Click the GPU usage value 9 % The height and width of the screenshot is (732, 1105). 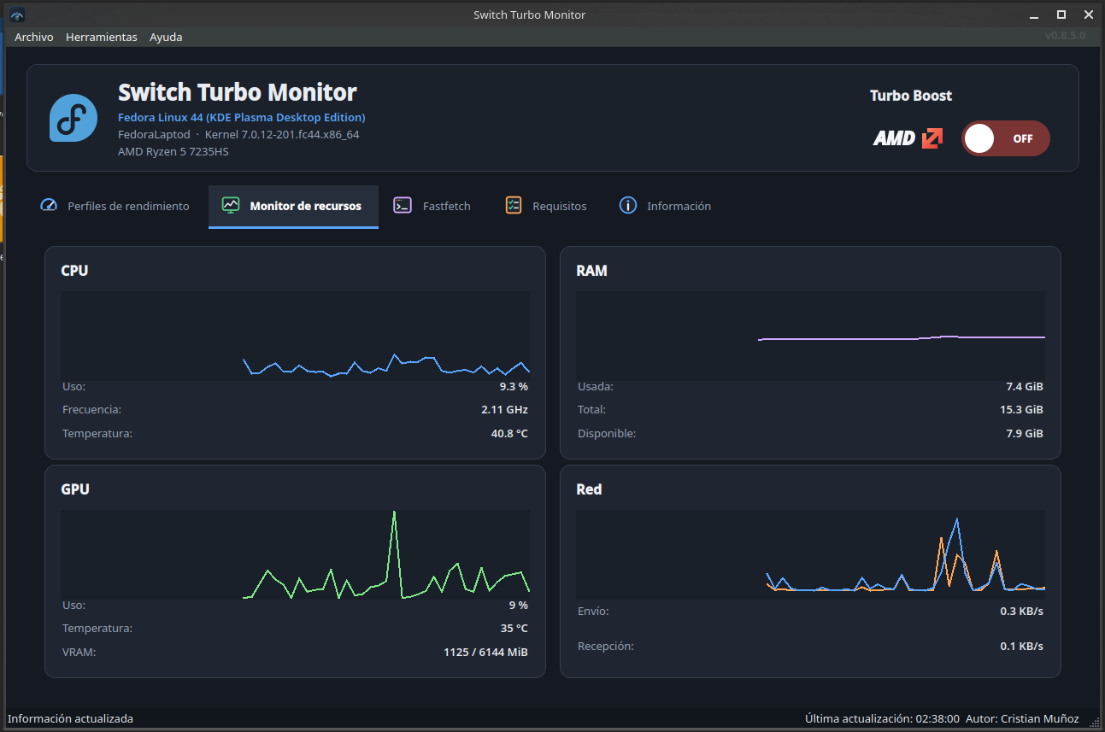519,605
